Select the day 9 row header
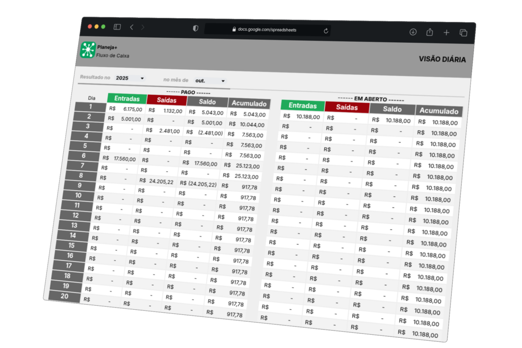522x348 pixels. tap(80, 185)
